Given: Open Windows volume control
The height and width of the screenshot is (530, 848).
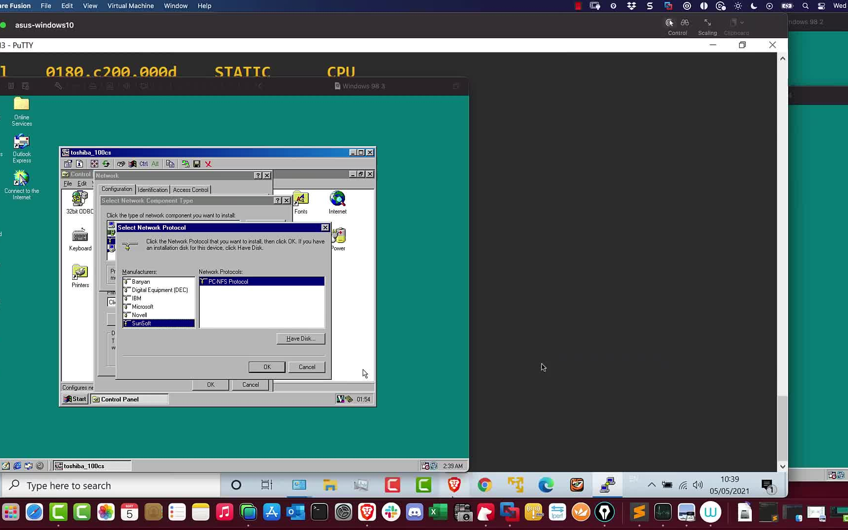Looking at the screenshot, I should pos(697,485).
